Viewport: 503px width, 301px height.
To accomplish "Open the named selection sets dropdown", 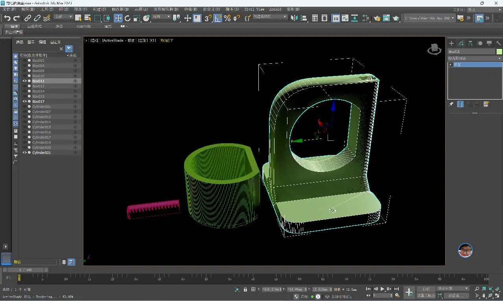I will (x=270, y=17).
